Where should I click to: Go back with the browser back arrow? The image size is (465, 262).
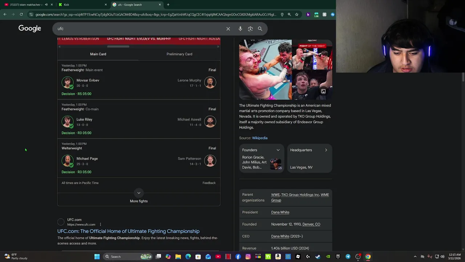[5, 14]
